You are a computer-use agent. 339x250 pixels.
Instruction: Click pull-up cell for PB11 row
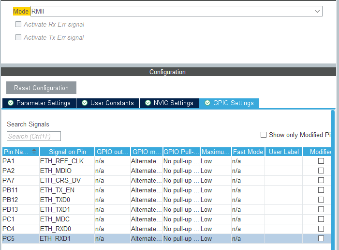(x=181, y=190)
